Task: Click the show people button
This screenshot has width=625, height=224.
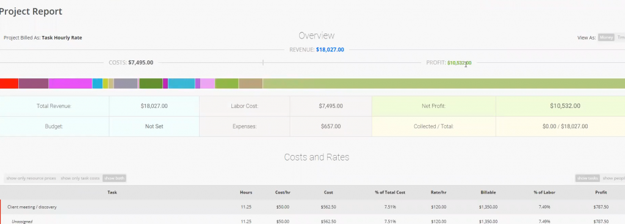Action: click(613, 178)
